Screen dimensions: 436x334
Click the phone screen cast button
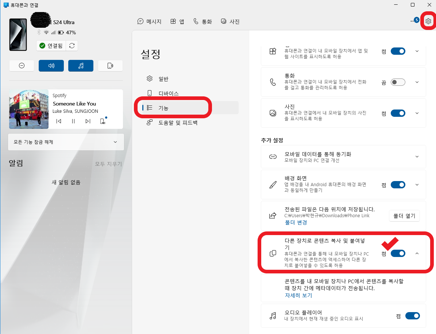(x=111, y=66)
